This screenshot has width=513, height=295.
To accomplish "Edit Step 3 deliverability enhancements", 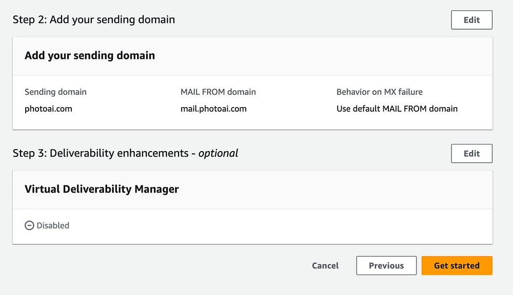I will [471, 153].
